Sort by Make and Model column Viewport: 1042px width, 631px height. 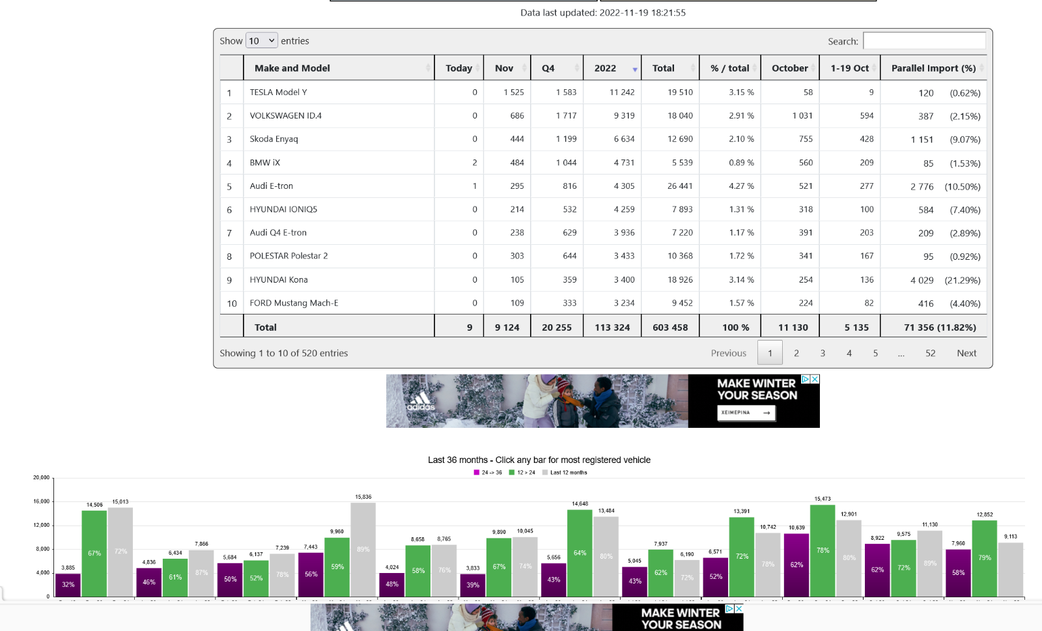tap(339, 68)
